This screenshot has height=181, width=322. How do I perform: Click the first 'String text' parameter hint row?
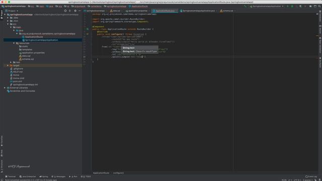point(140,48)
